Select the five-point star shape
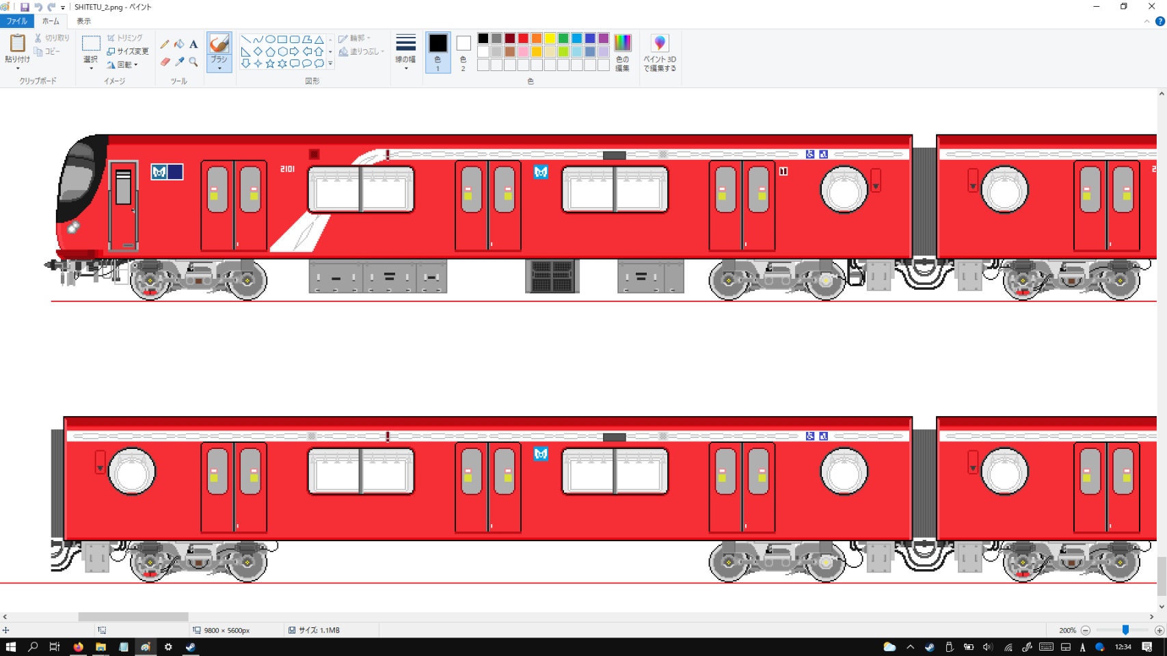Screen dimensions: 1167x656 pos(270,64)
